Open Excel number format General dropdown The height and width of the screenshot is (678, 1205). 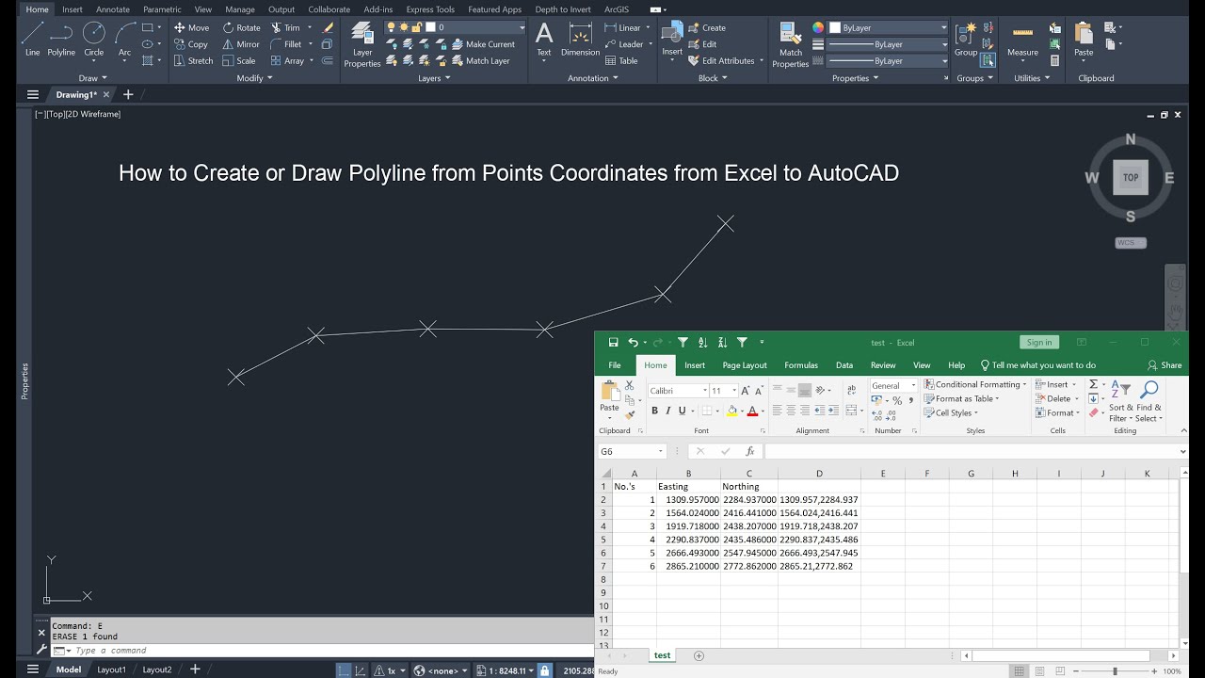point(913,385)
